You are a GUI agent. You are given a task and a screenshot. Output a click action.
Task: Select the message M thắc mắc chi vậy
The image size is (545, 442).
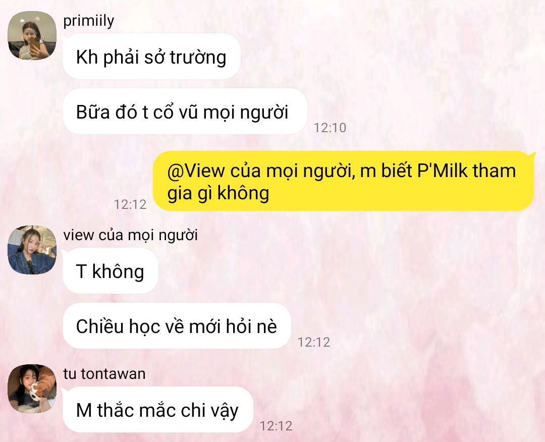coord(158,410)
